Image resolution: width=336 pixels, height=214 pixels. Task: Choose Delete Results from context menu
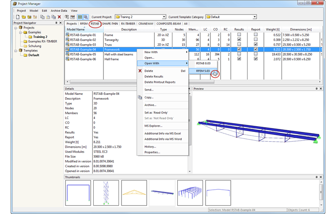(x=154, y=76)
